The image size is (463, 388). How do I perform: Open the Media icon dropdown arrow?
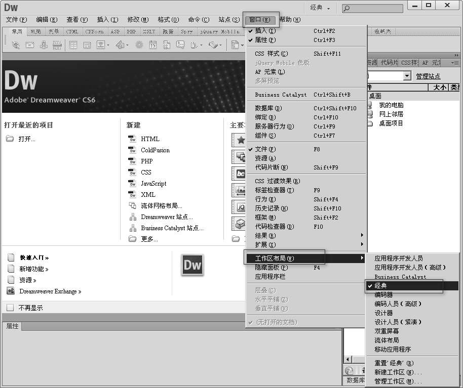click(128, 46)
